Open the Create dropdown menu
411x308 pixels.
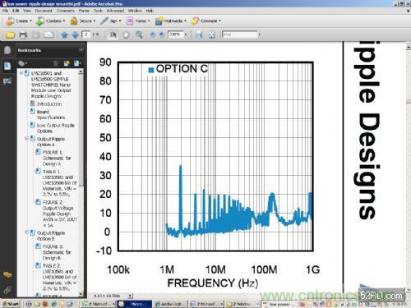(x=19, y=21)
